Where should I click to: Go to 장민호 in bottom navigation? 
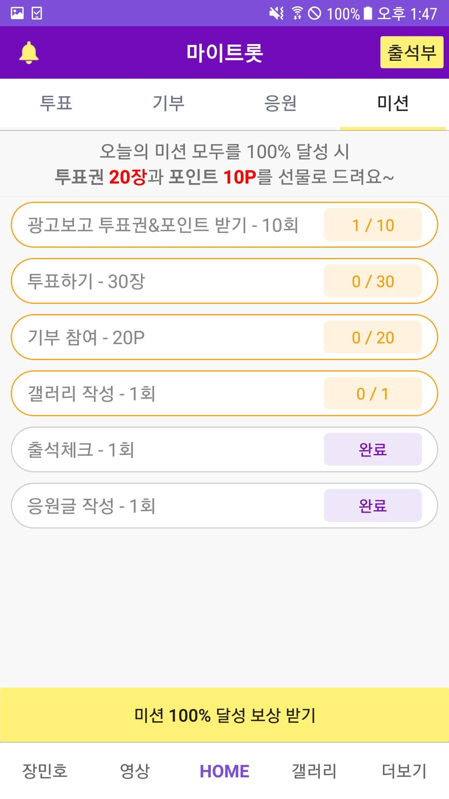click(x=45, y=771)
